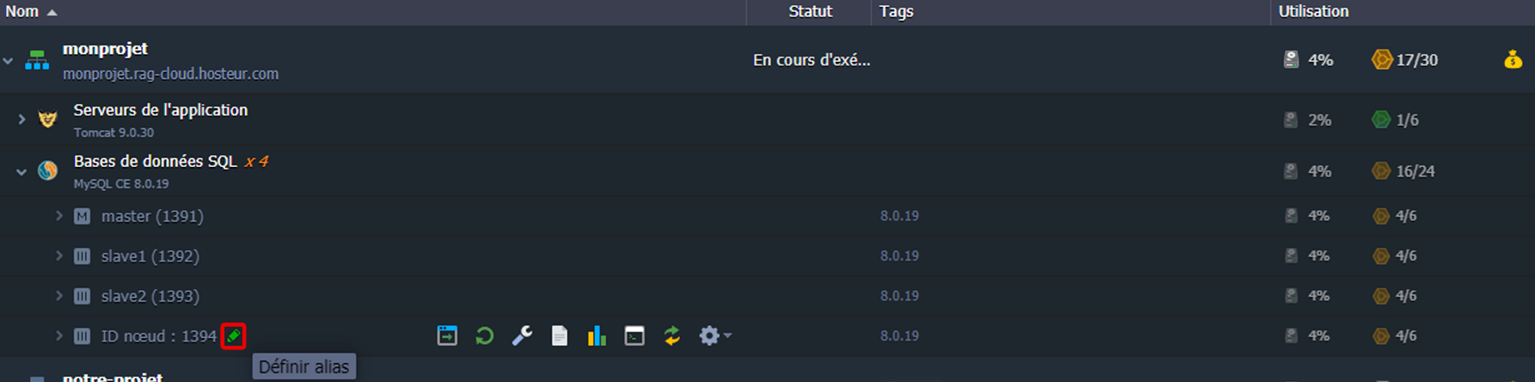Image resolution: width=1535 pixels, height=382 pixels.
Task: Select the slave2 (1393) tree node
Action: (x=150, y=296)
